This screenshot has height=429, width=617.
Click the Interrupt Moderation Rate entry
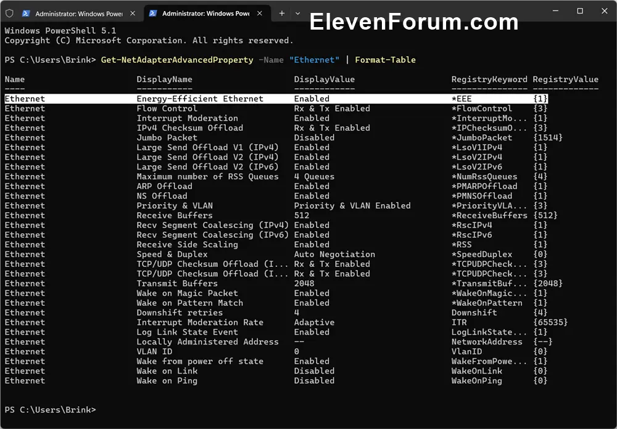point(200,322)
